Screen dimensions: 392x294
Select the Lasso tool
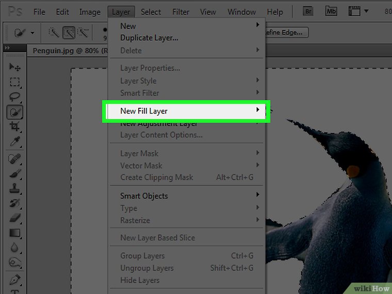pyautogui.click(x=15, y=97)
